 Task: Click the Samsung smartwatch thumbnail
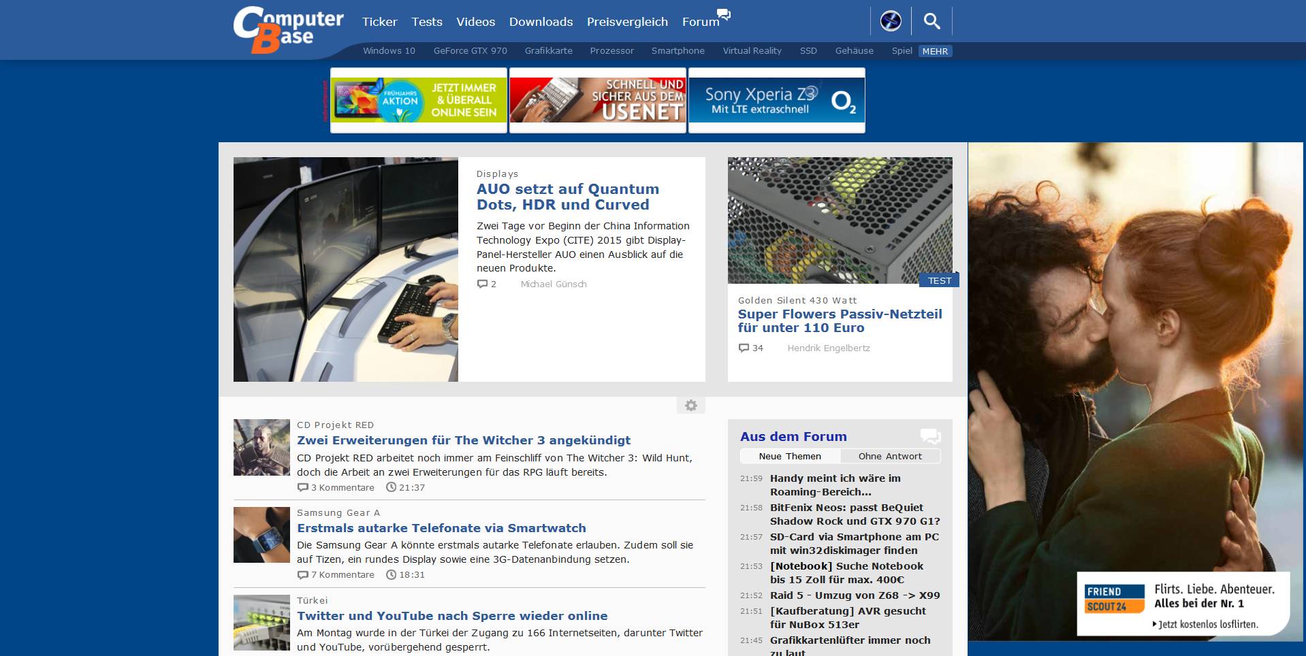point(261,535)
